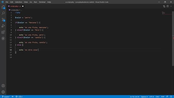Viewport: 174px width, 98px height.
Task: Click the closing brace on line 17
Action: click(x=16, y=52)
